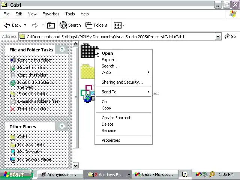Click the side pane scrollbar thumb
240x180 pixels.
76,97
